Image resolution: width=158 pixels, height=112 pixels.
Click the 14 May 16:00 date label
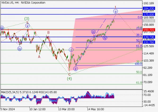95,109
